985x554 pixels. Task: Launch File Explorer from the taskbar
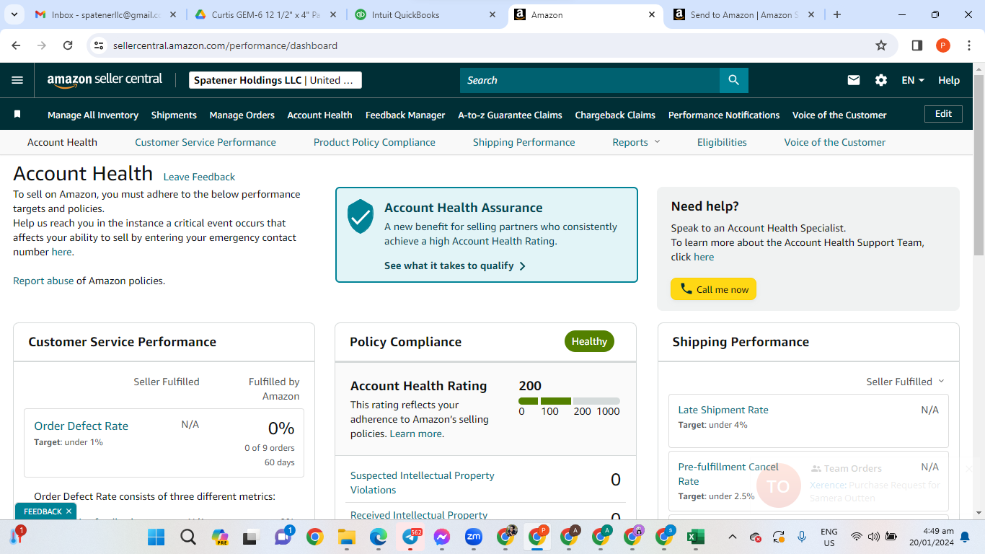347,537
